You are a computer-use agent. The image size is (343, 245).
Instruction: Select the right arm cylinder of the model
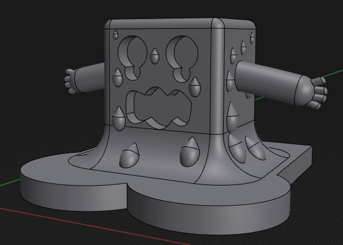268,83
